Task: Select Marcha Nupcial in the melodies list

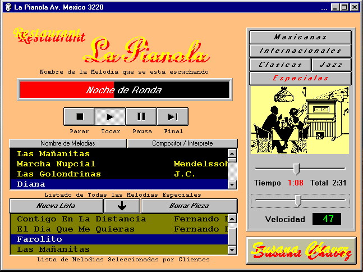Action: click(119, 164)
